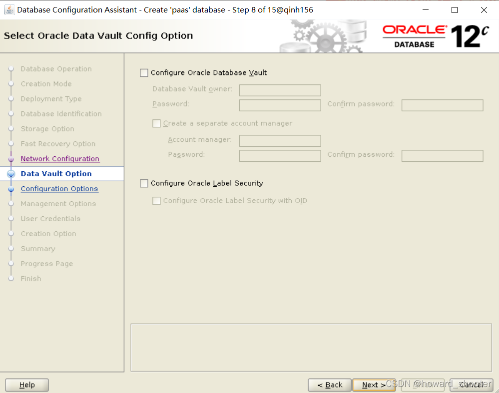Select the Finish step in sidebar
The height and width of the screenshot is (393, 499).
pyautogui.click(x=30, y=278)
